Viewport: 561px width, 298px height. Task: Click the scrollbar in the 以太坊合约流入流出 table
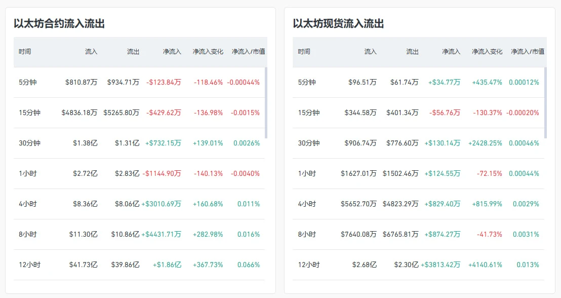266,103
